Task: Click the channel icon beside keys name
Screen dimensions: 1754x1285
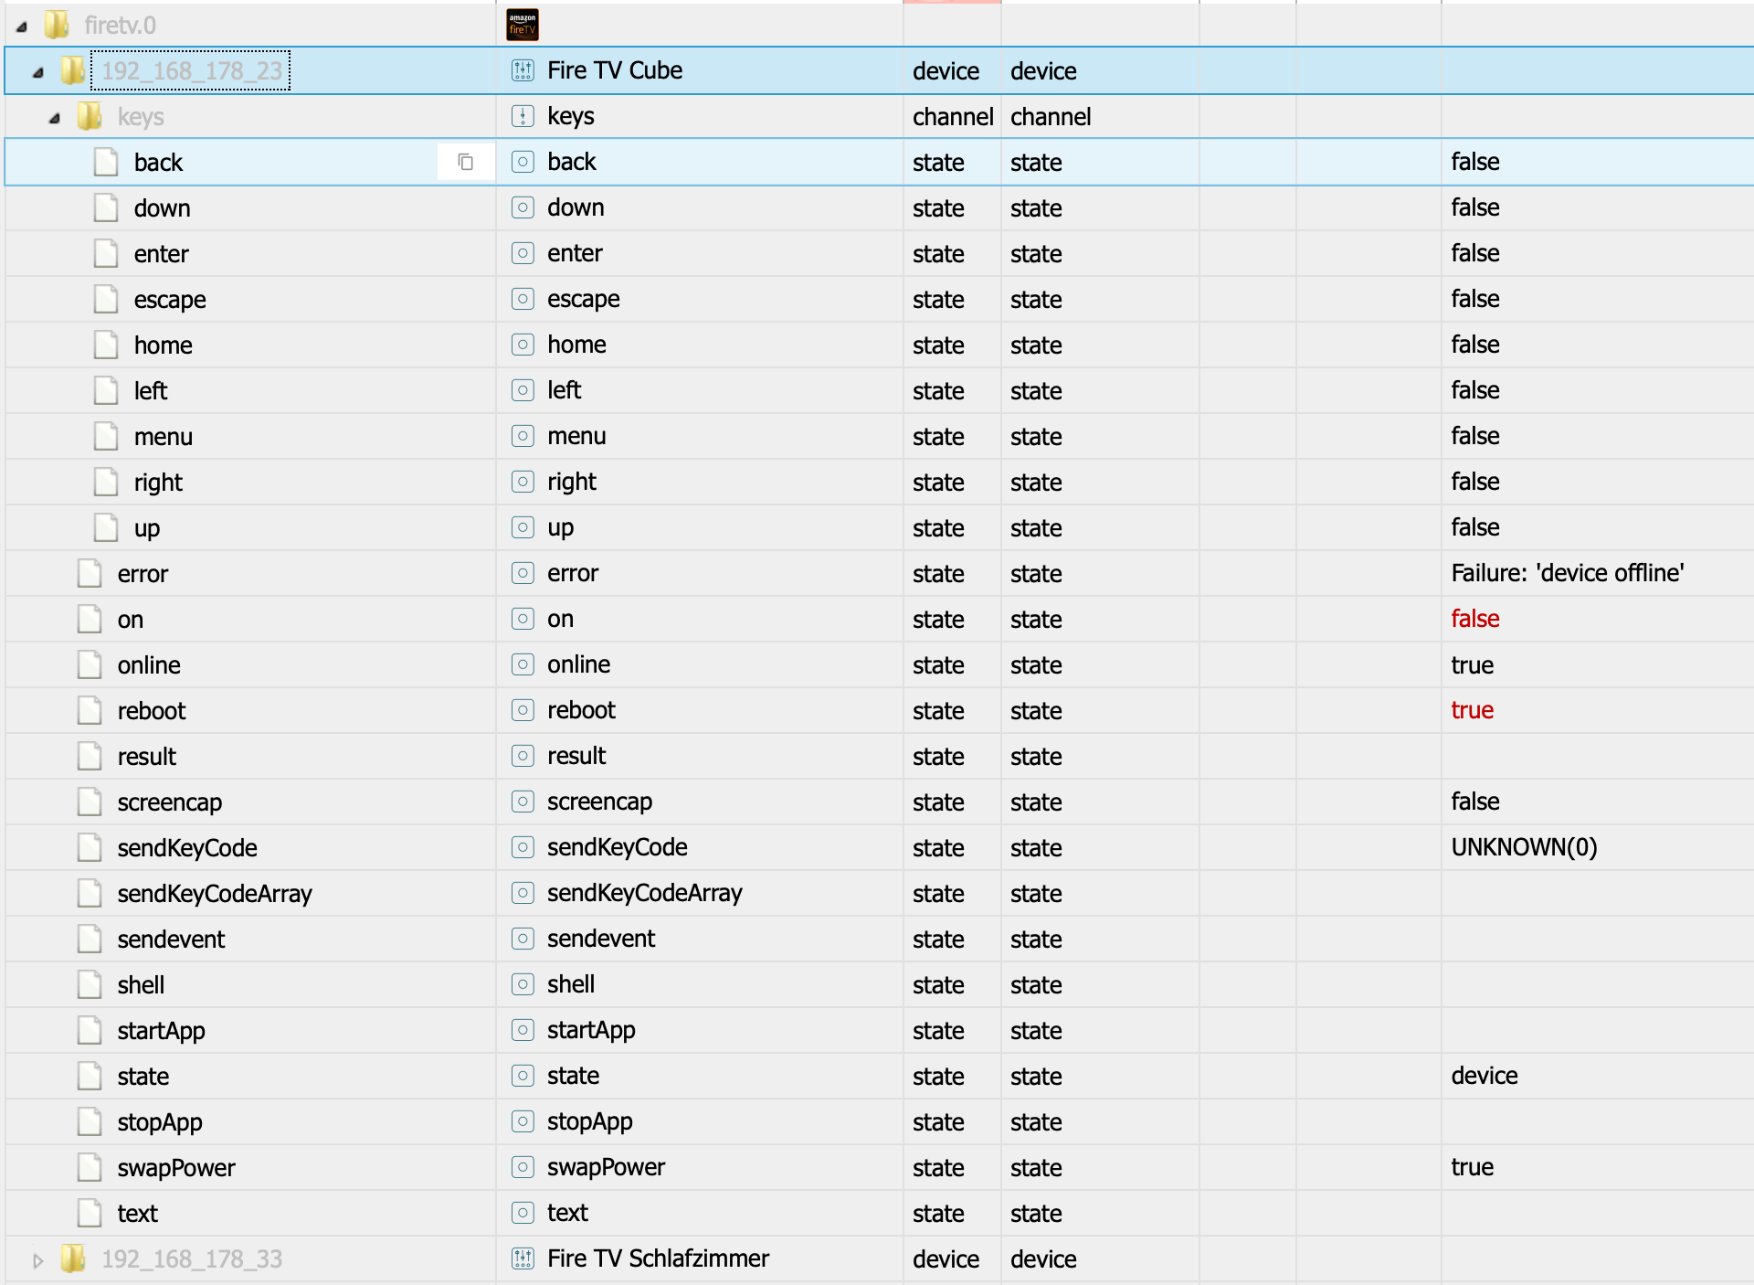Action: point(523,116)
